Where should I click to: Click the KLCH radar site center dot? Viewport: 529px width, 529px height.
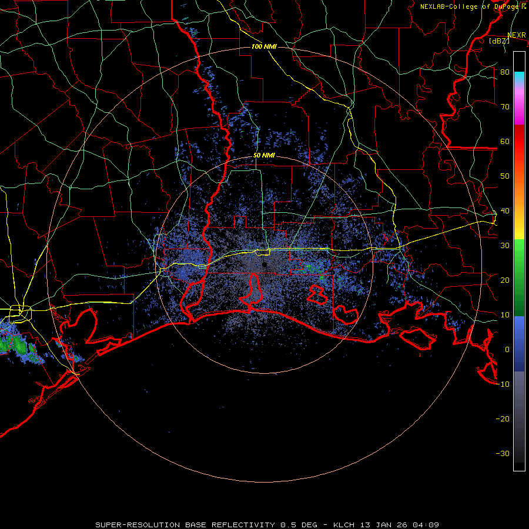264,264
